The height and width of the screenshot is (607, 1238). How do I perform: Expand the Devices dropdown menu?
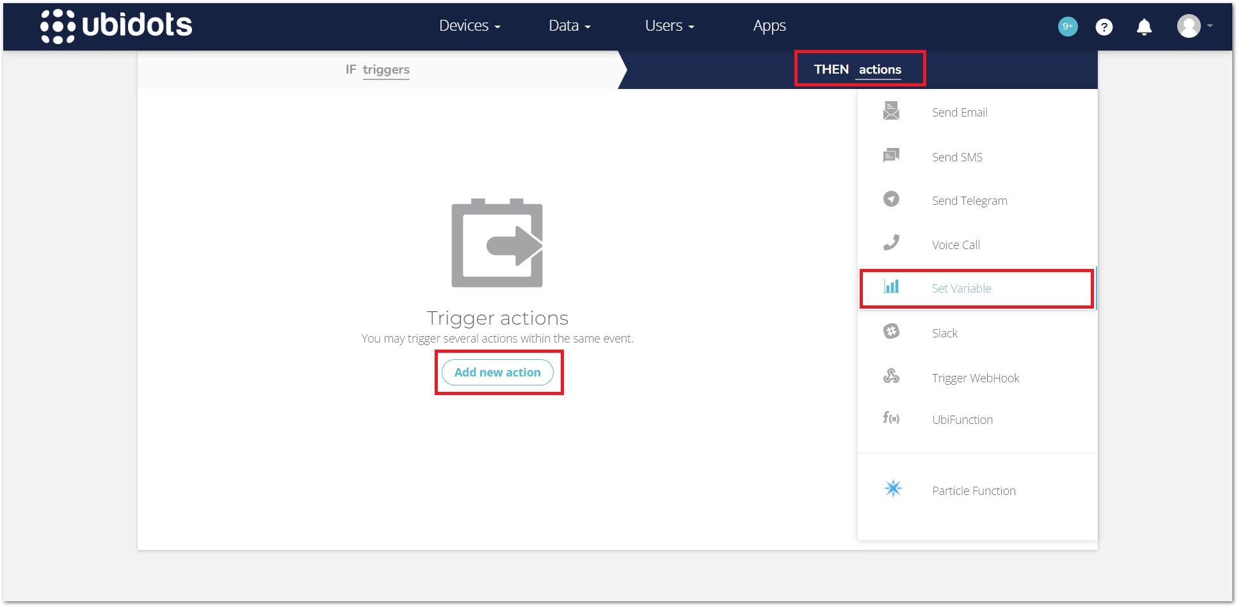point(469,26)
